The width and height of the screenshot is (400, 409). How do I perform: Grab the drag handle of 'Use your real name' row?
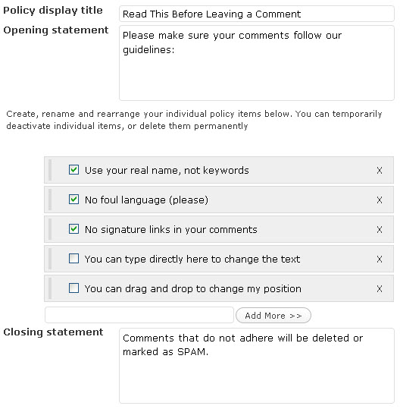[50, 170]
